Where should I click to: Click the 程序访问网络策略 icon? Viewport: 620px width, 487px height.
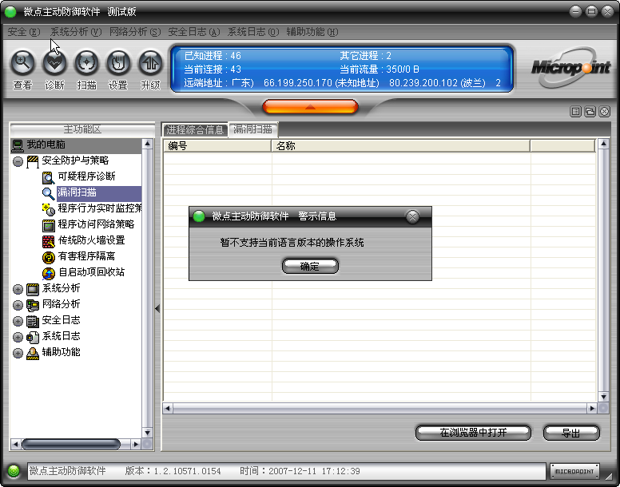(x=48, y=225)
